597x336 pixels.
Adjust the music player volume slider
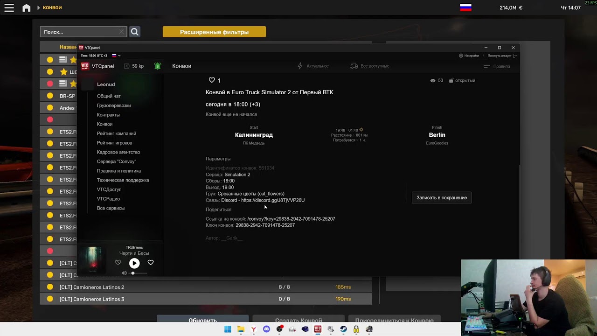[x=139, y=273]
